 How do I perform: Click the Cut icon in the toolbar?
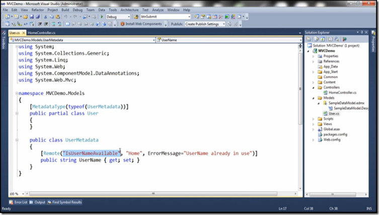point(45,17)
